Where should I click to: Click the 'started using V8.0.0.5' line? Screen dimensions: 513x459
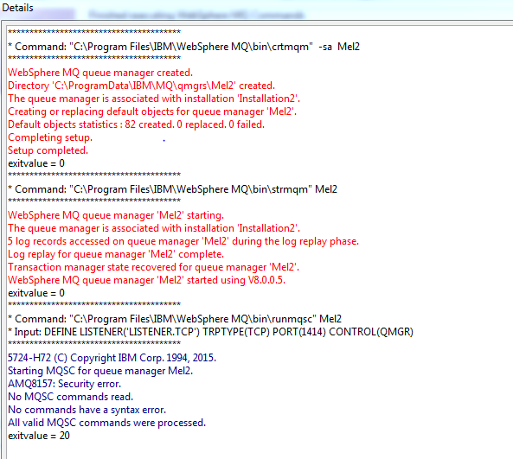tap(146, 280)
